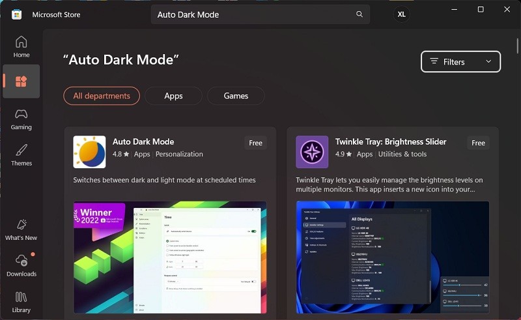The height and width of the screenshot is (320, 521).
Task: Click the Auto Dark Mode app icon
Action: click(89, 152)
